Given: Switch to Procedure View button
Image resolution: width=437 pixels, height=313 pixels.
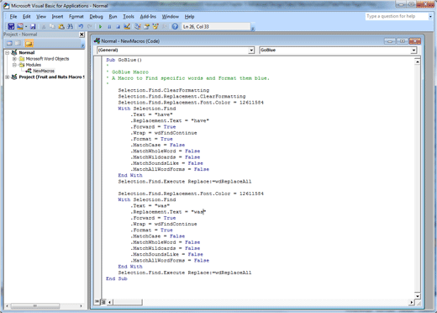Looking at the screenshot, I should (97, 302).
